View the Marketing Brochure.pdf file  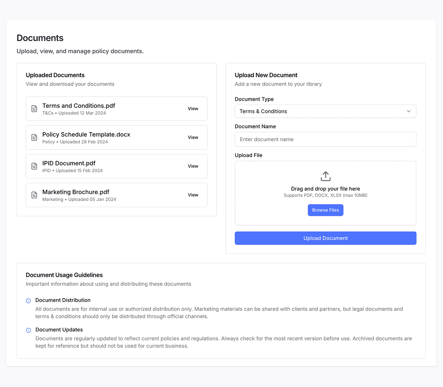pos(193,195)
